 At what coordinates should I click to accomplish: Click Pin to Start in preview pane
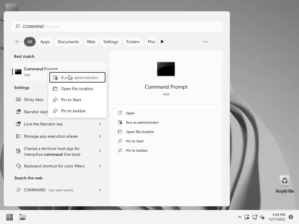coord(135,141)
